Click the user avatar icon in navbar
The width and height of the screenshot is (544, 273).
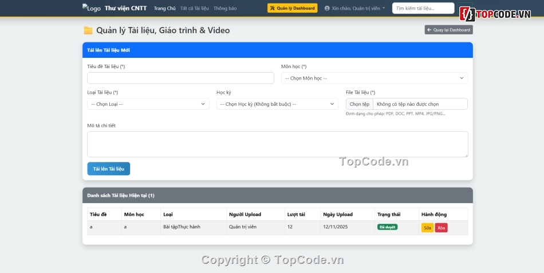(x=327, y=9)
